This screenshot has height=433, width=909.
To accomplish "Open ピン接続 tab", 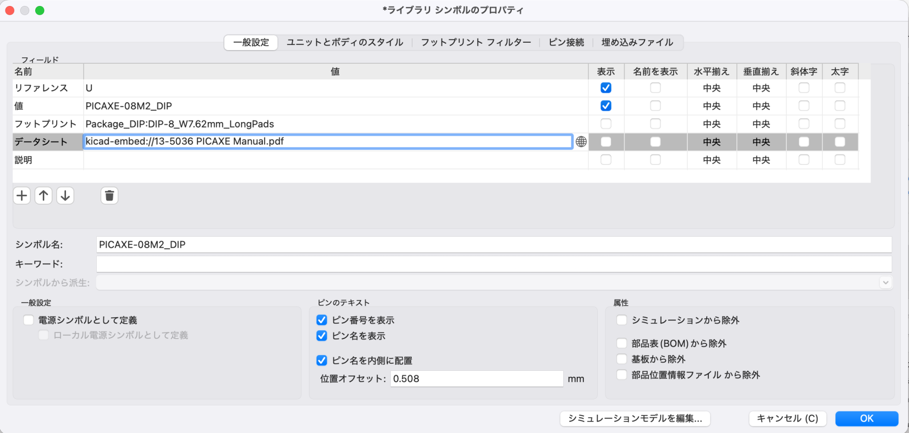I will click(567, 42).
